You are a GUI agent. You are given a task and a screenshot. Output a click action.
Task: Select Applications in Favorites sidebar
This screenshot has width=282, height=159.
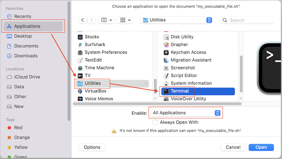pyautogui.click(x=33, y=26)
